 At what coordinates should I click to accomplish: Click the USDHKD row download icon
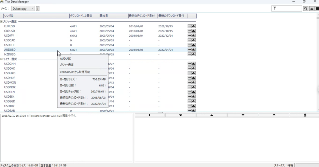[194, 73]
